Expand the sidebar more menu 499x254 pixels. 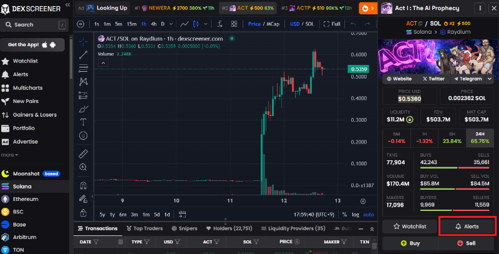(x=9, y=155)
